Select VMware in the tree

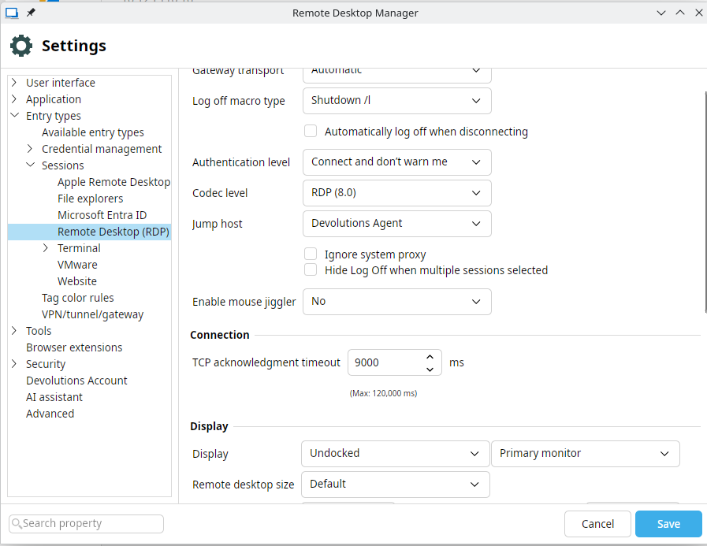click(x=77, y=265)
